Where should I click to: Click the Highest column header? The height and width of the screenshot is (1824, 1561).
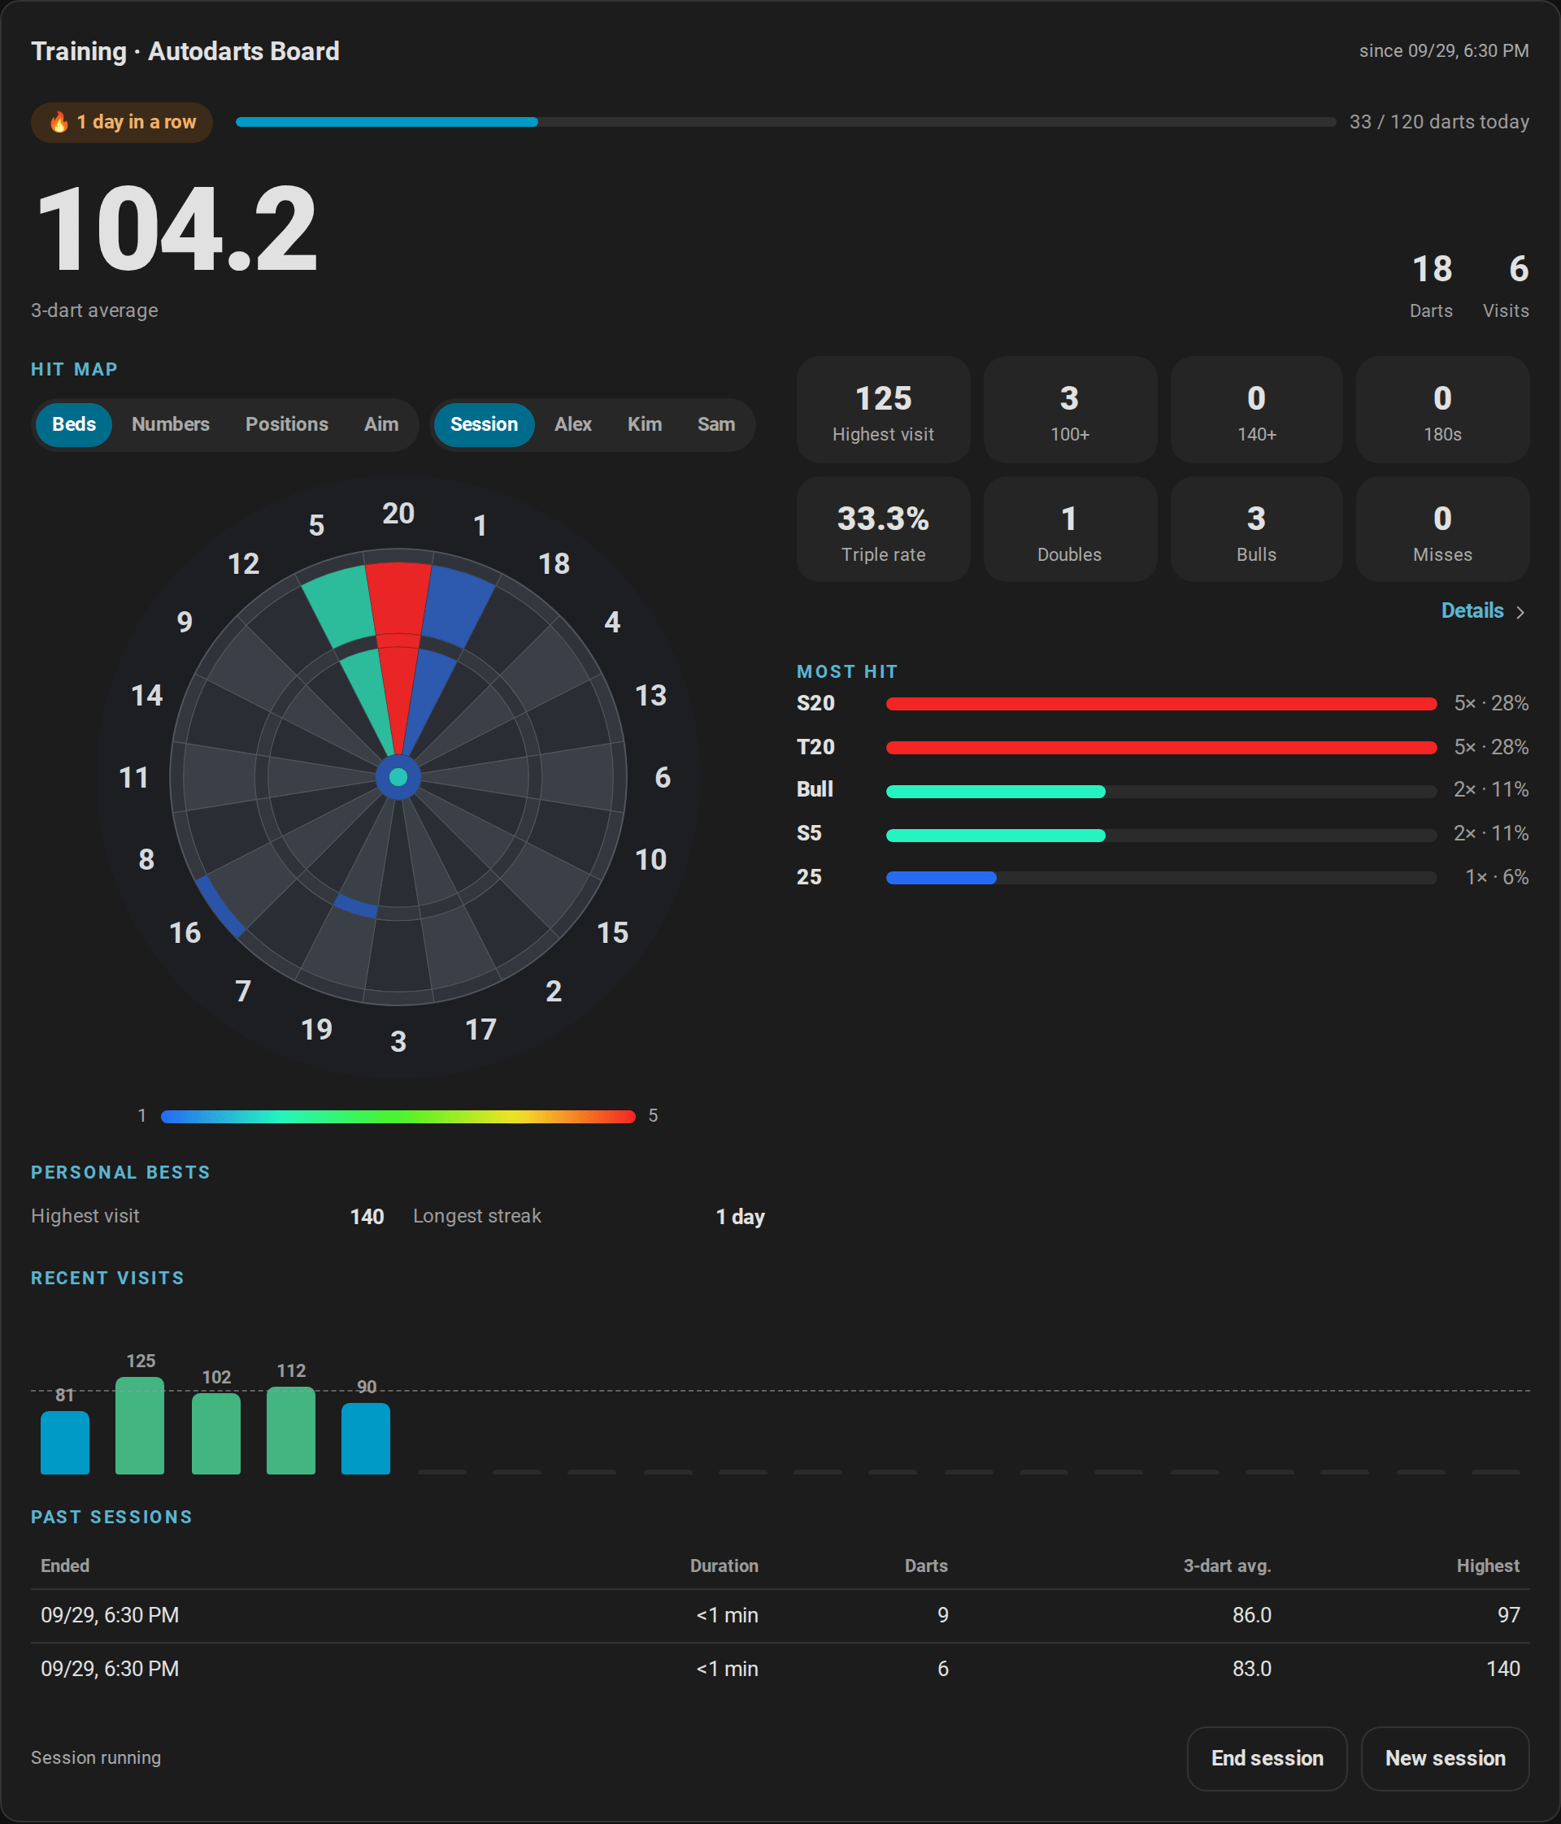[1487, 1566]
